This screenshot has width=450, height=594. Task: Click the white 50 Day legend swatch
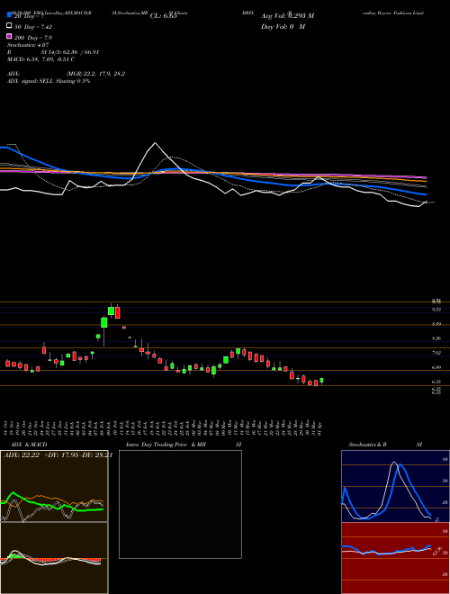[9, 26]
